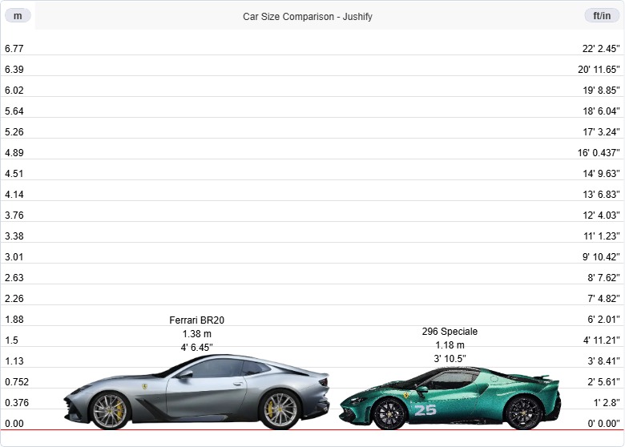The width and height of the screenshot is (625, 447).
Task: Click the 'ft/in' unit pill button
Action: (602, 16)
